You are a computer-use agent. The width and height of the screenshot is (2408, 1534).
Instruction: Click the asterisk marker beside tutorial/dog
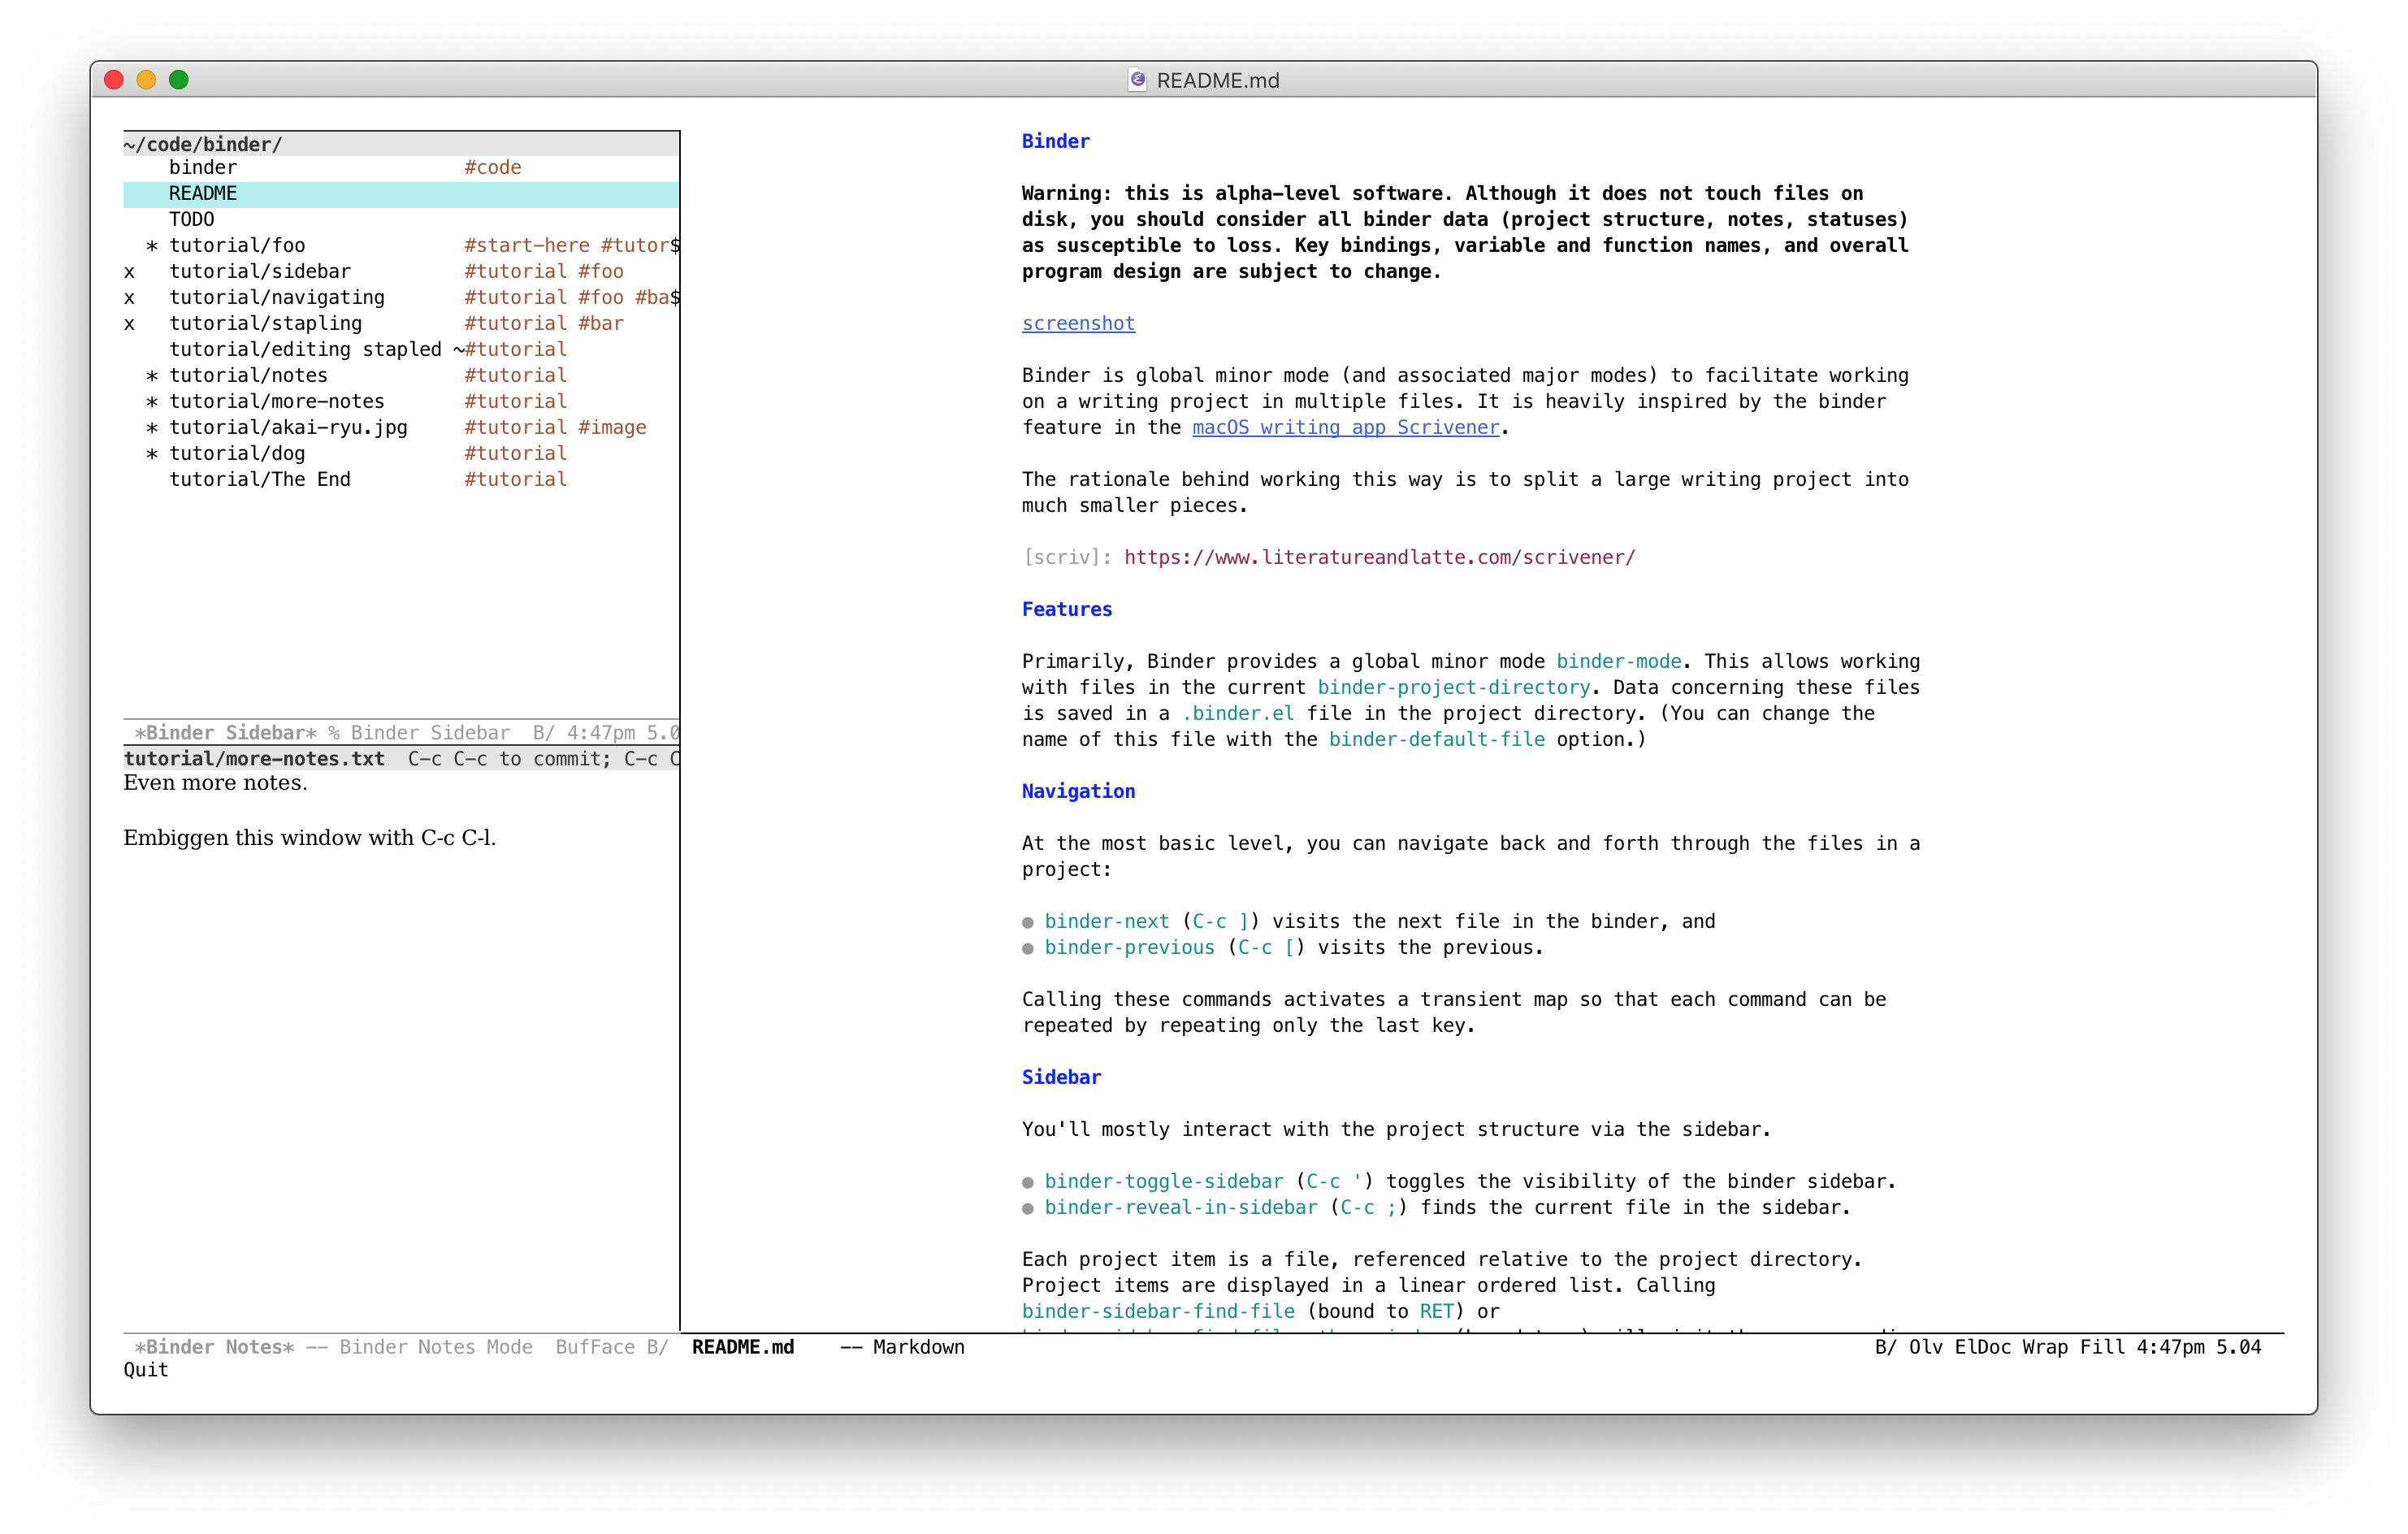(x=152, y=453)
